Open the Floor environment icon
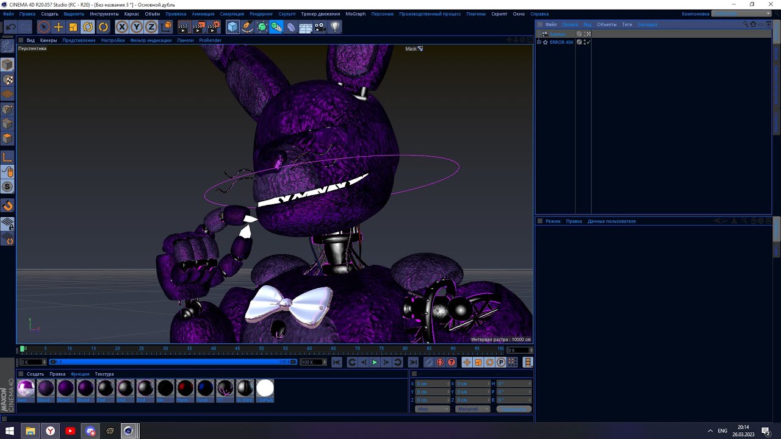Screen dimensions: 781x439 click(x=306, y=27)
